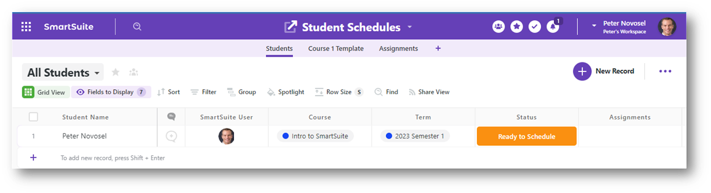Open my tasks checkmark icon

click(535, 27)
